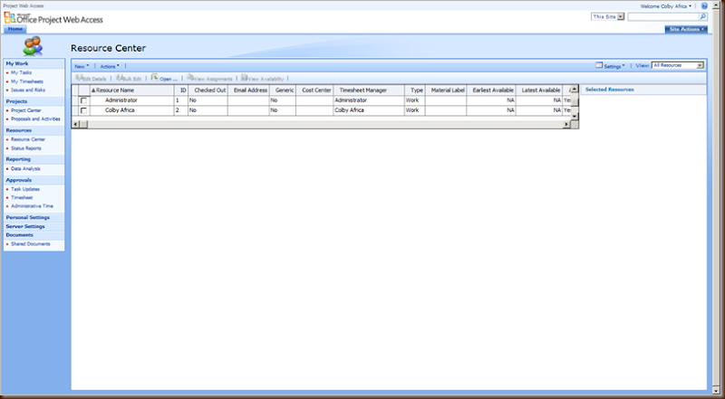Check the Administrator resource checkbox
This screenshot has height=399, width=725.
coord(83,100)
